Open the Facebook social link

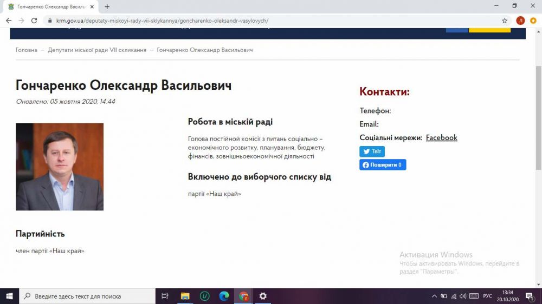[x=441, y=138]
